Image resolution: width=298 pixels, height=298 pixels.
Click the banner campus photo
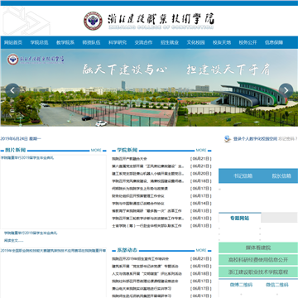[149, 88]
